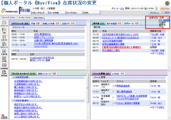Open 承認予定が4件あります link
171x120 pixels.
point(26,105)
